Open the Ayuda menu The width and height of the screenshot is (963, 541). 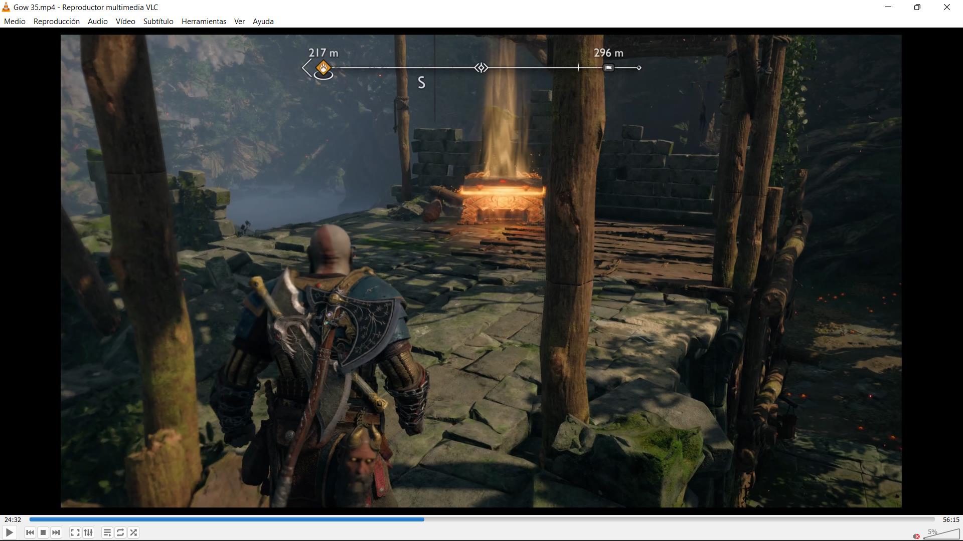(263, 22)
